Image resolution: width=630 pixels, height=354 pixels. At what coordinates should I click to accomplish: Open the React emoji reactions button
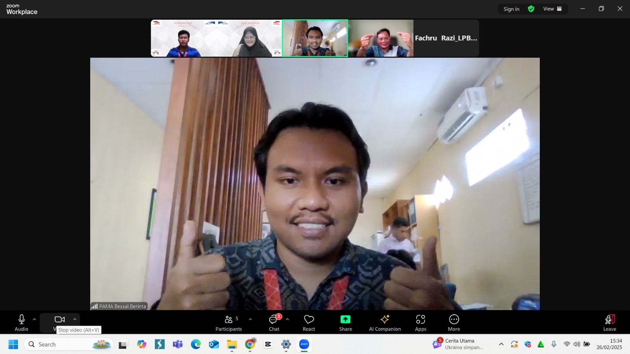pyautogui.click(x=309, y=323)
